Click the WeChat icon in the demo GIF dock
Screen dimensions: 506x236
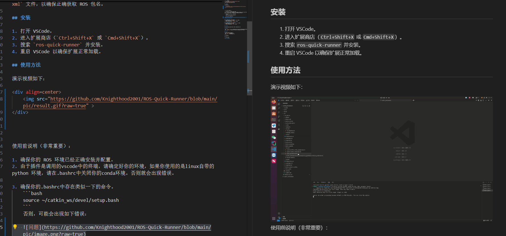point(273,137)
